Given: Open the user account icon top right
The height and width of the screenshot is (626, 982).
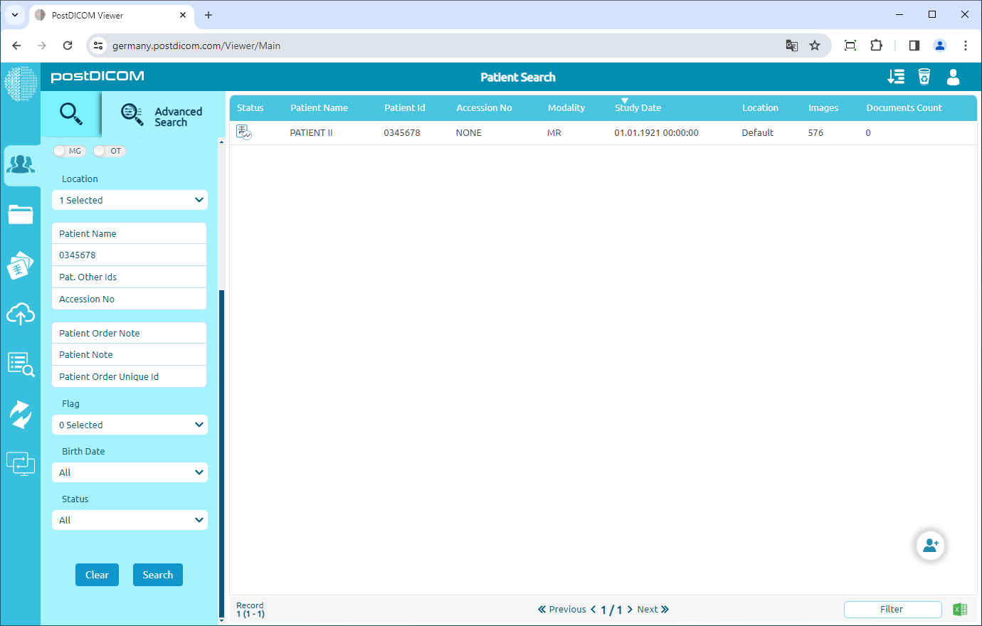Looking at the screenshot, I should pyautogui.click(x=953, y=78).
